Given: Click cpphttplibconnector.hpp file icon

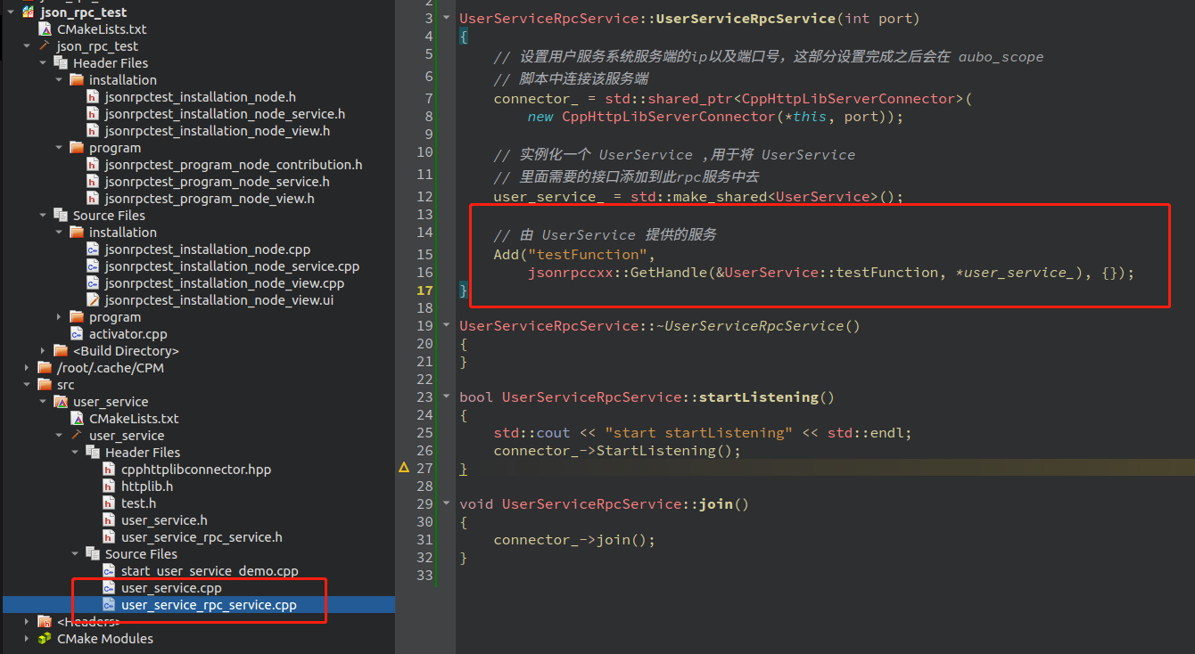Looking at the screenshot, I should (109, 470).
